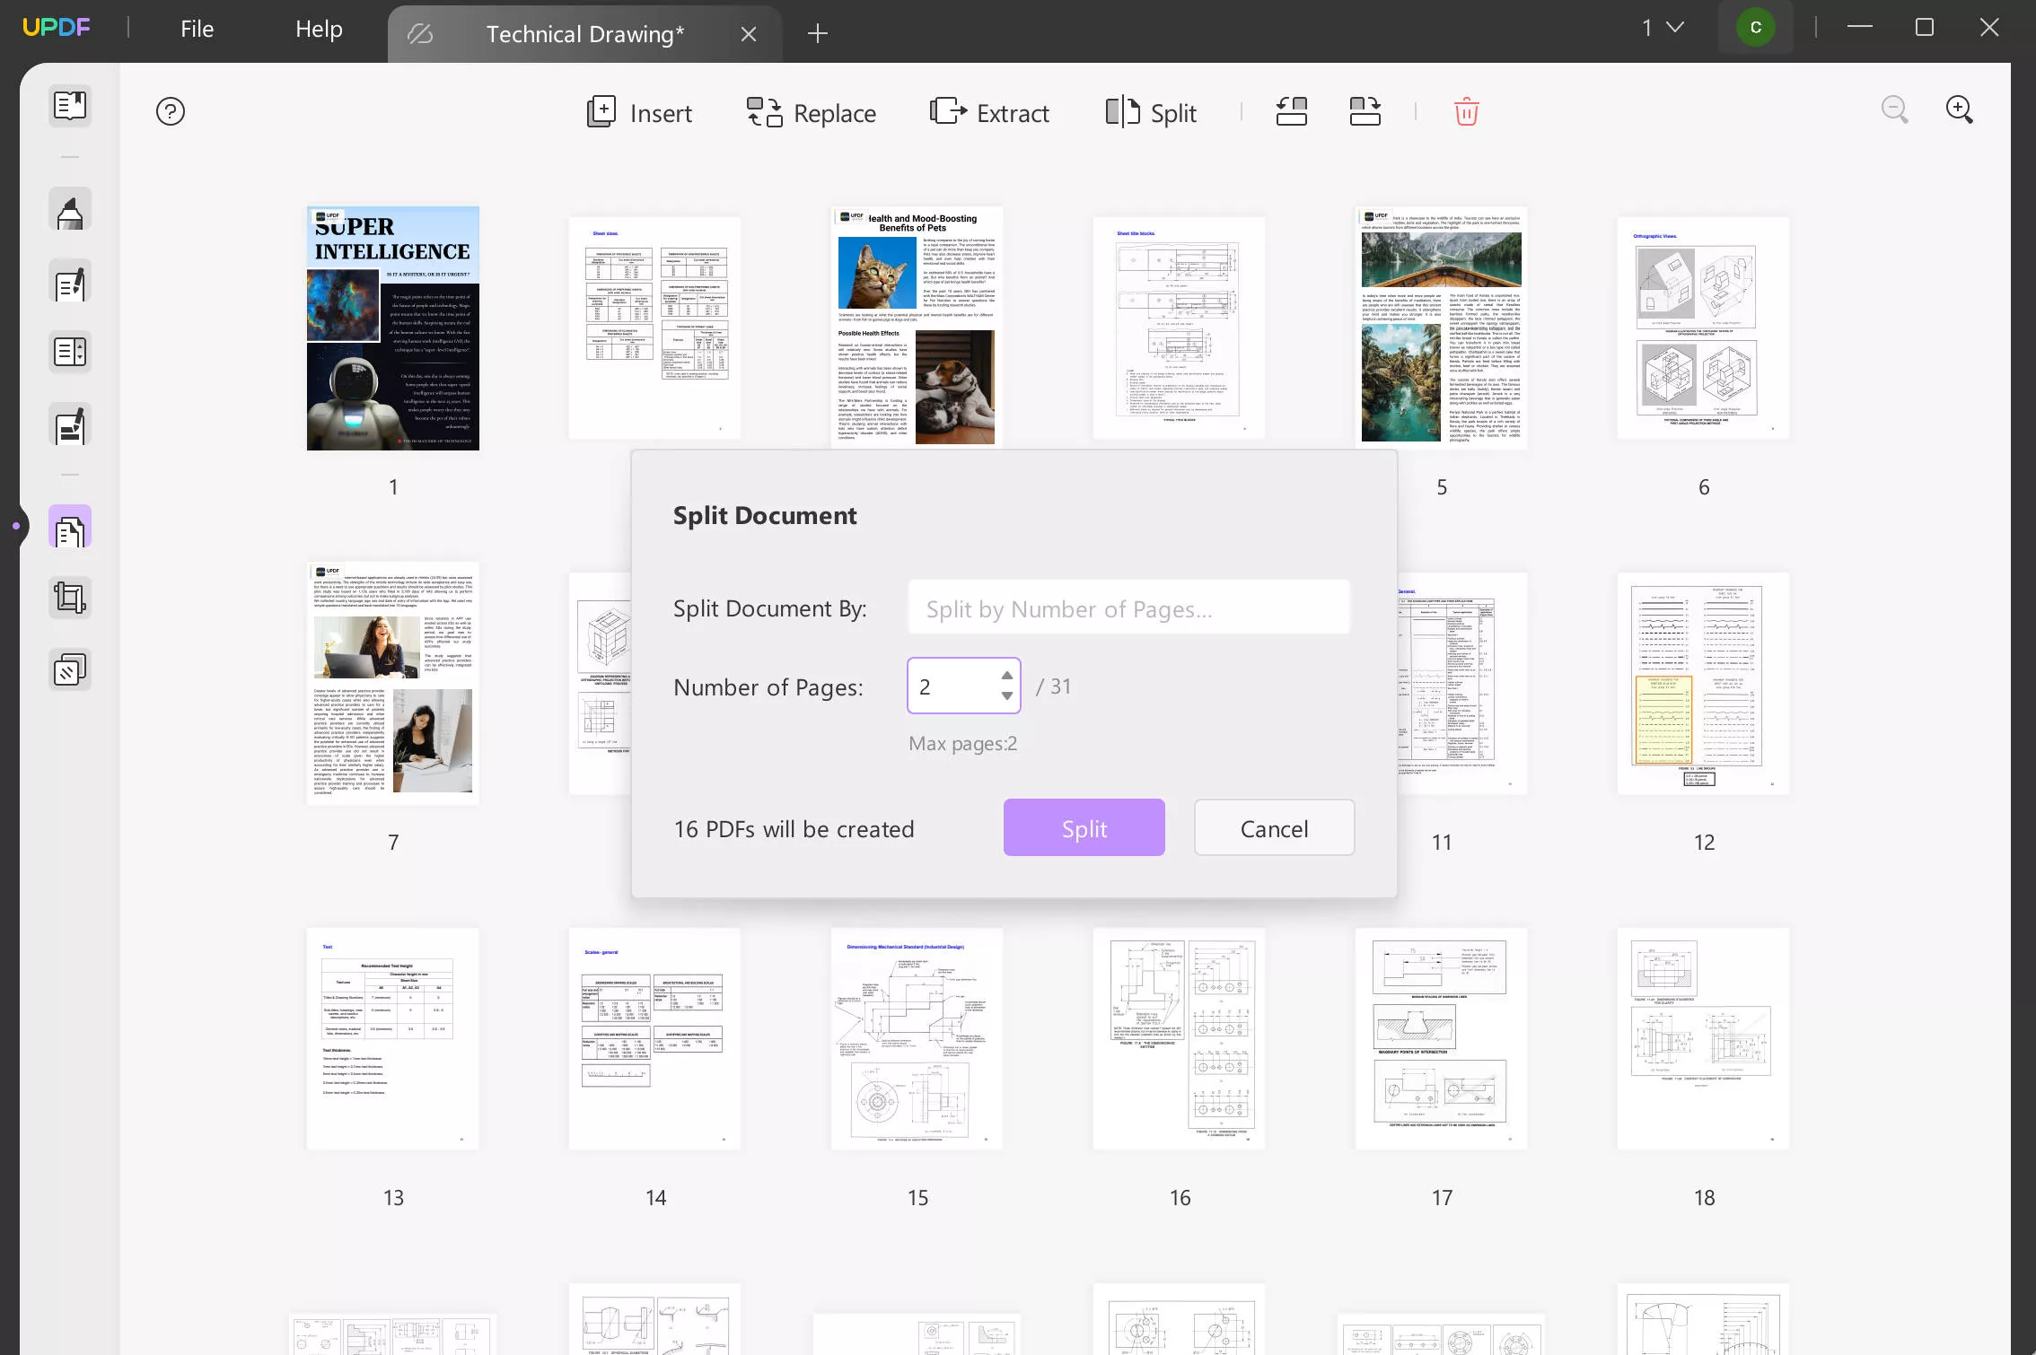This screenshot has height=1355, width=2036.
Task: Expand the page count dropdown at top
Action: click(1659, 27)
